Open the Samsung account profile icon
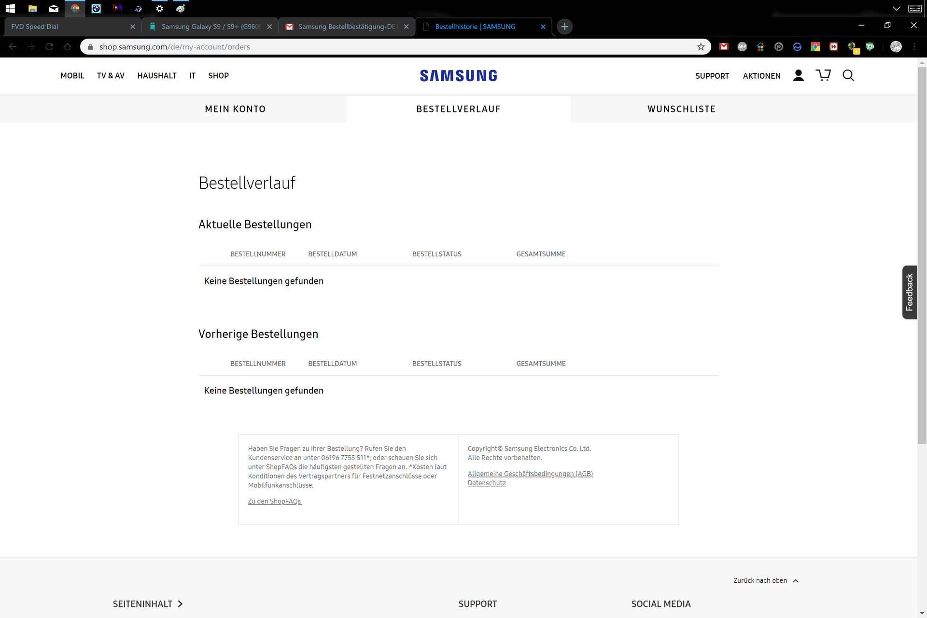927x618 pixels. 798,75
